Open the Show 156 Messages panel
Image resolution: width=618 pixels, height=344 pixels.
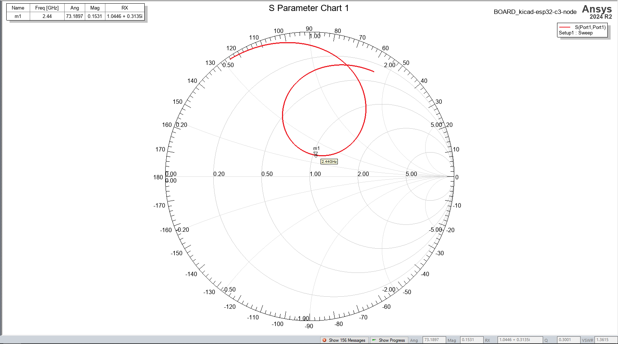pos(347,340)
